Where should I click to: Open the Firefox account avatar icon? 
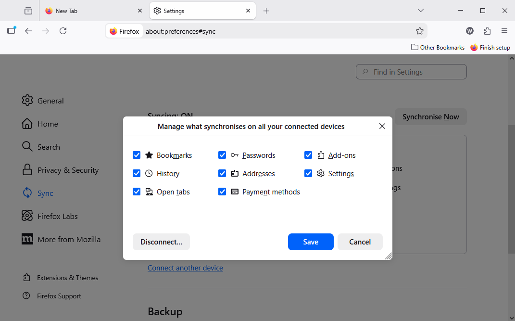click(x=469, y=31)
